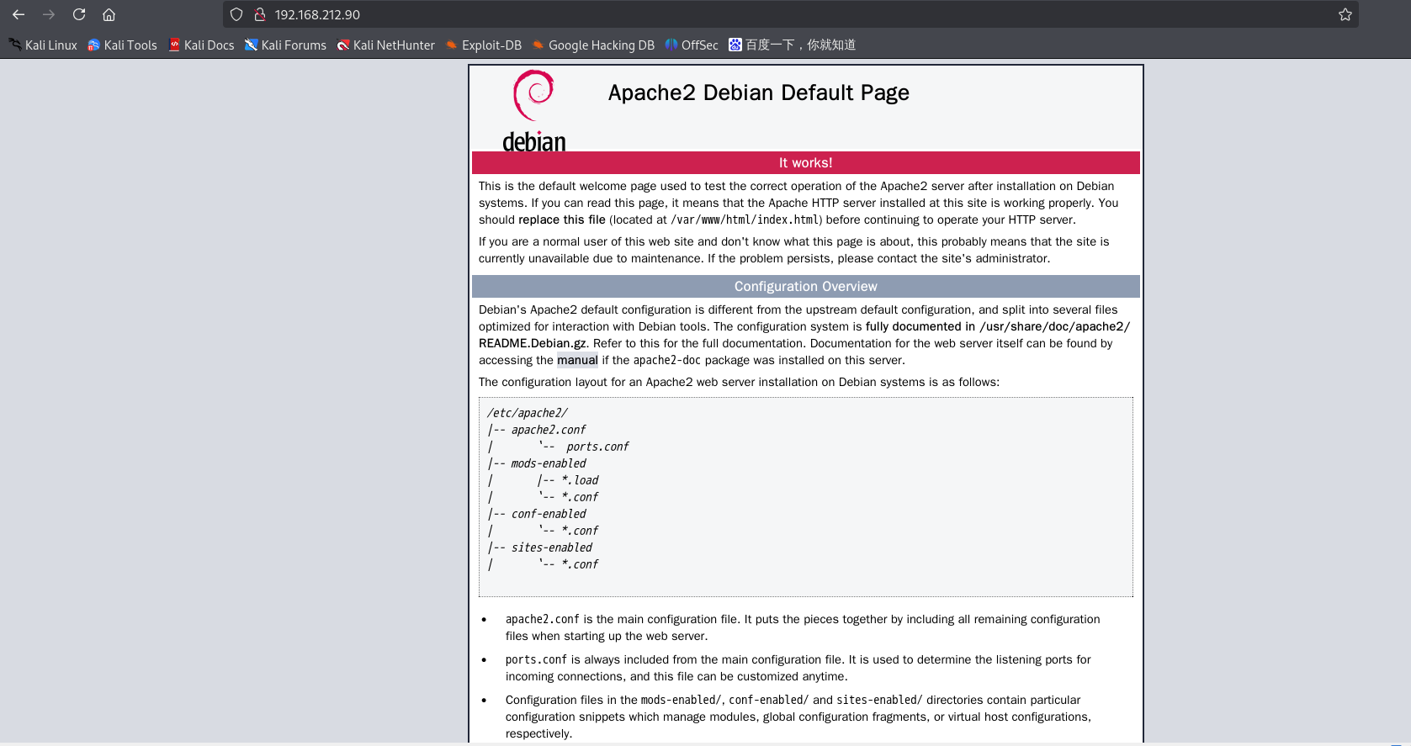This screenshot has width=1411, height=746.
Task: Click the 'Apache2 Debian Default Page' heading
Action: coord(759,93)
